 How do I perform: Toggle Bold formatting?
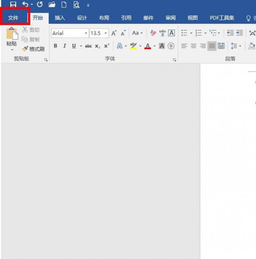(55, 46)
